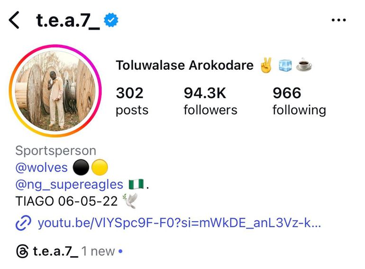365x269 pixels.
Task: Open the @wolves mention link
Action: point(41,167)
